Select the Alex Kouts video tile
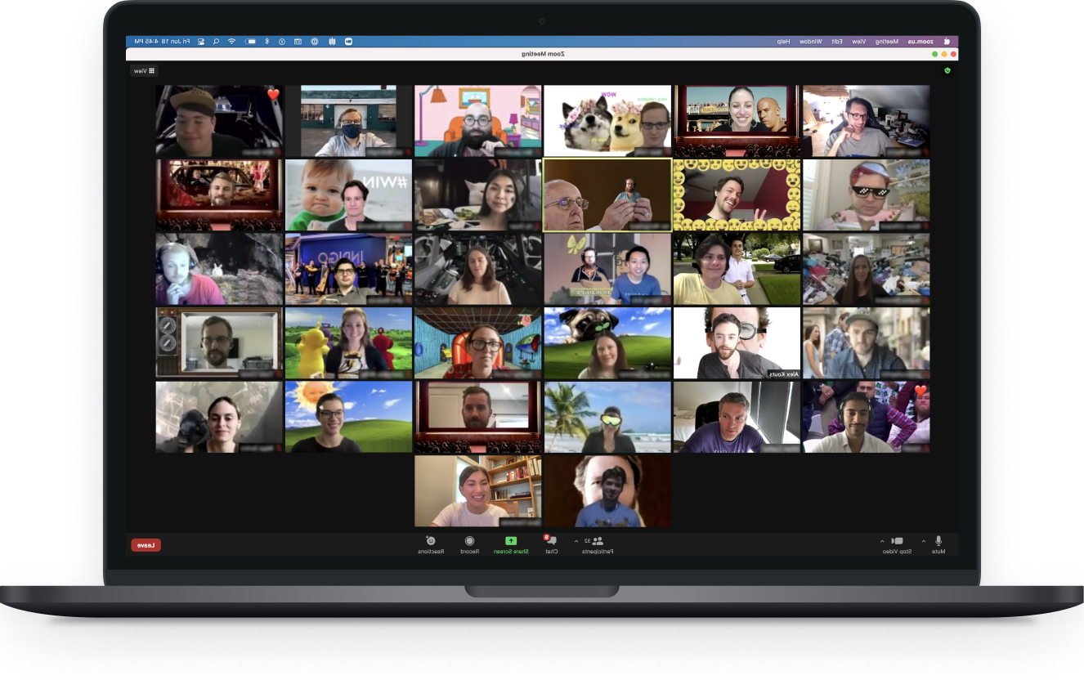This screenshot has width=1084, height=680. click(x=737, y=343)
